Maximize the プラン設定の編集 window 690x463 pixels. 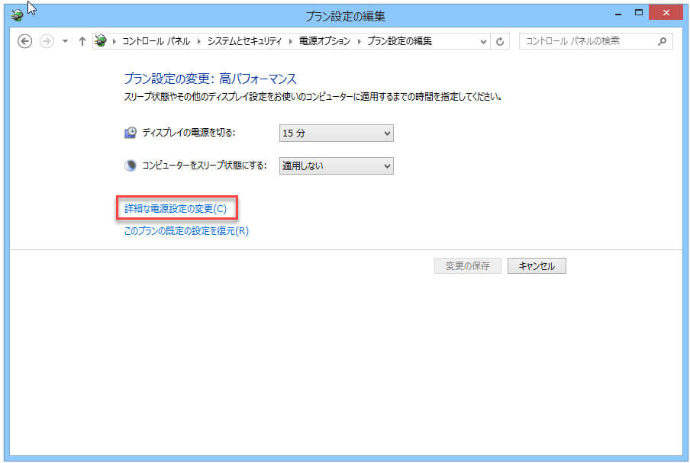click(639, 13)
